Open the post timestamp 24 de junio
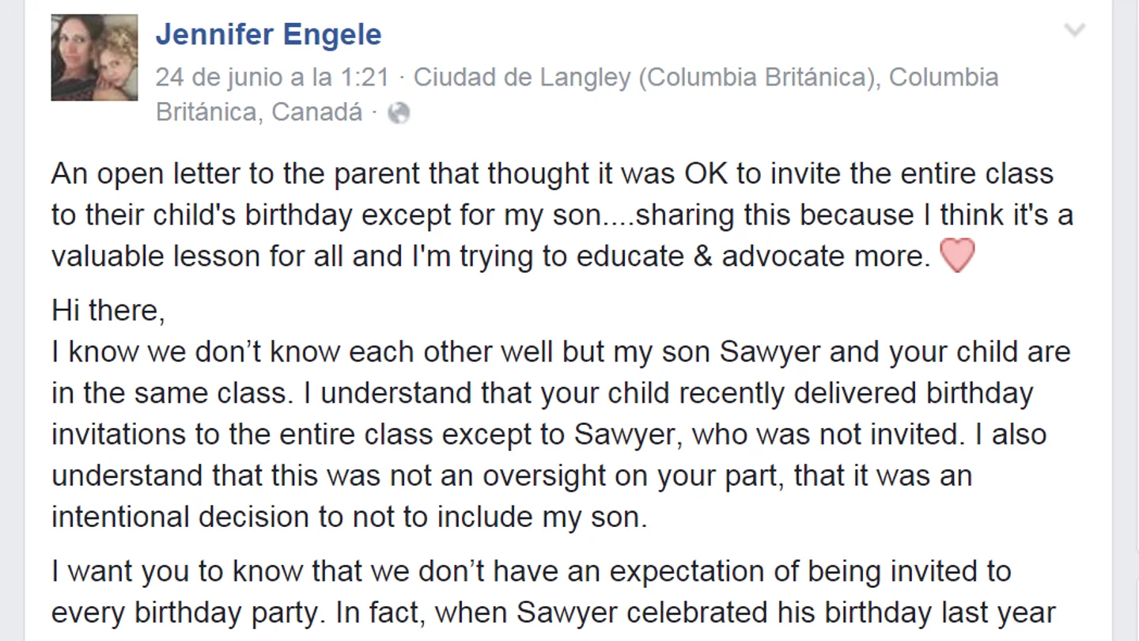Image resolution: width=1139 pixels, height=641 pixels. (x=272, y=78)
